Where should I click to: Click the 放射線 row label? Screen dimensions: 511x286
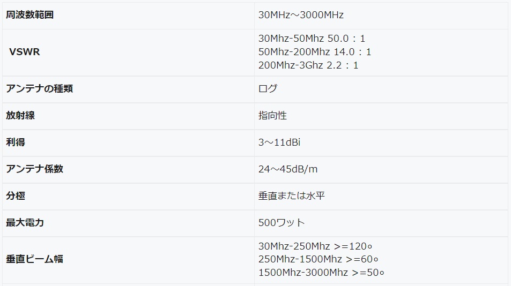pyautogui.click(x=20, y=116)
